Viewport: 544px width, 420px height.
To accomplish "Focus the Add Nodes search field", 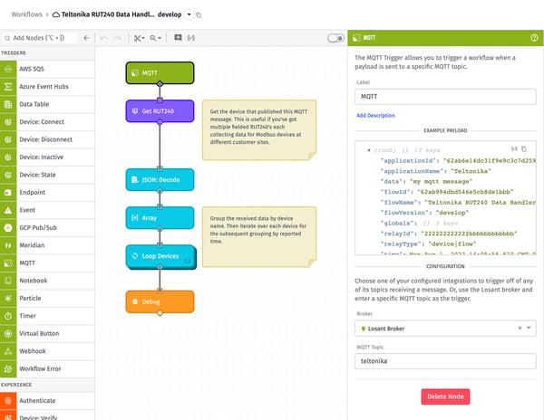I will (40, 38).
